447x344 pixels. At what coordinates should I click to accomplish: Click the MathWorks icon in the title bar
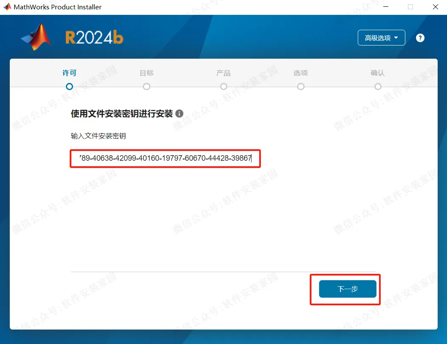[7, 7]
